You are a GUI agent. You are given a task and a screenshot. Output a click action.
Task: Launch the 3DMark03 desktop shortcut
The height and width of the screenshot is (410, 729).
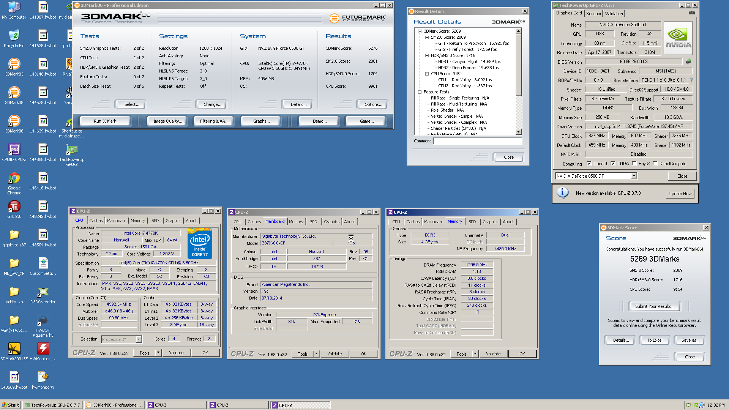point(14,67)
